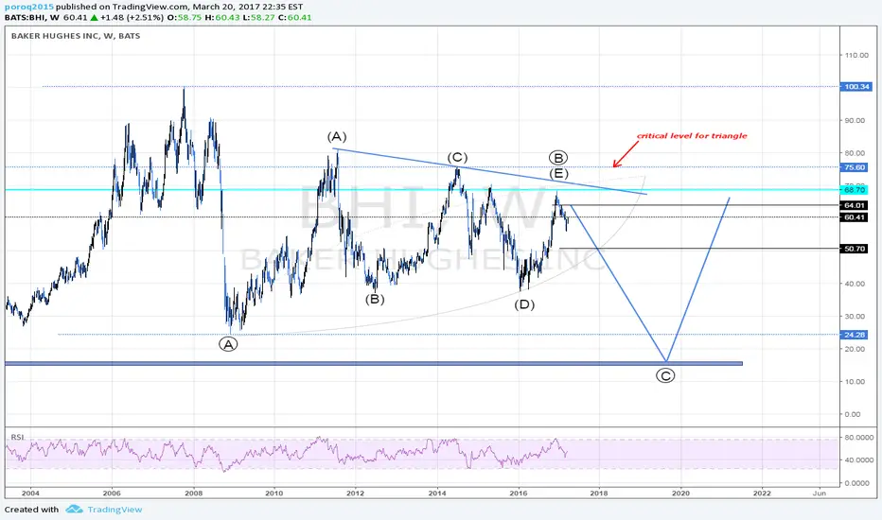
Task: Click the +1.48 (+2.51%) change value
Action: coord(132,17)
